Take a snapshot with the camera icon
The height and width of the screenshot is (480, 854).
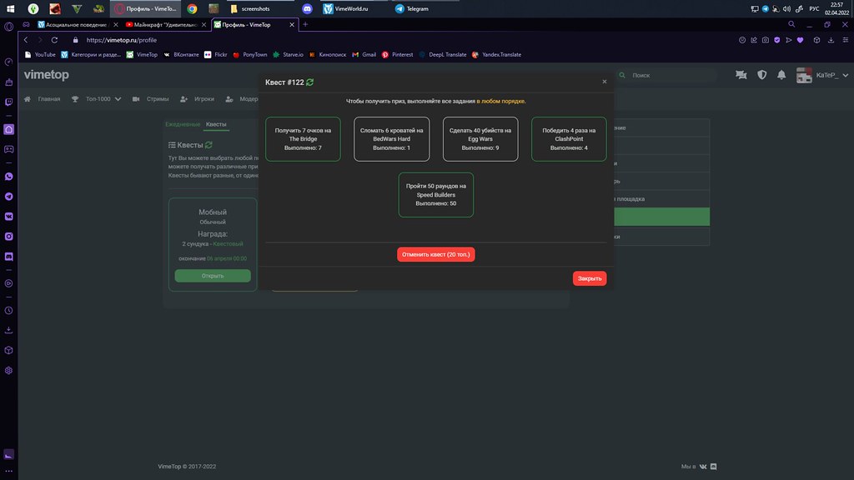pyautogui.click(x=765, y=40)
